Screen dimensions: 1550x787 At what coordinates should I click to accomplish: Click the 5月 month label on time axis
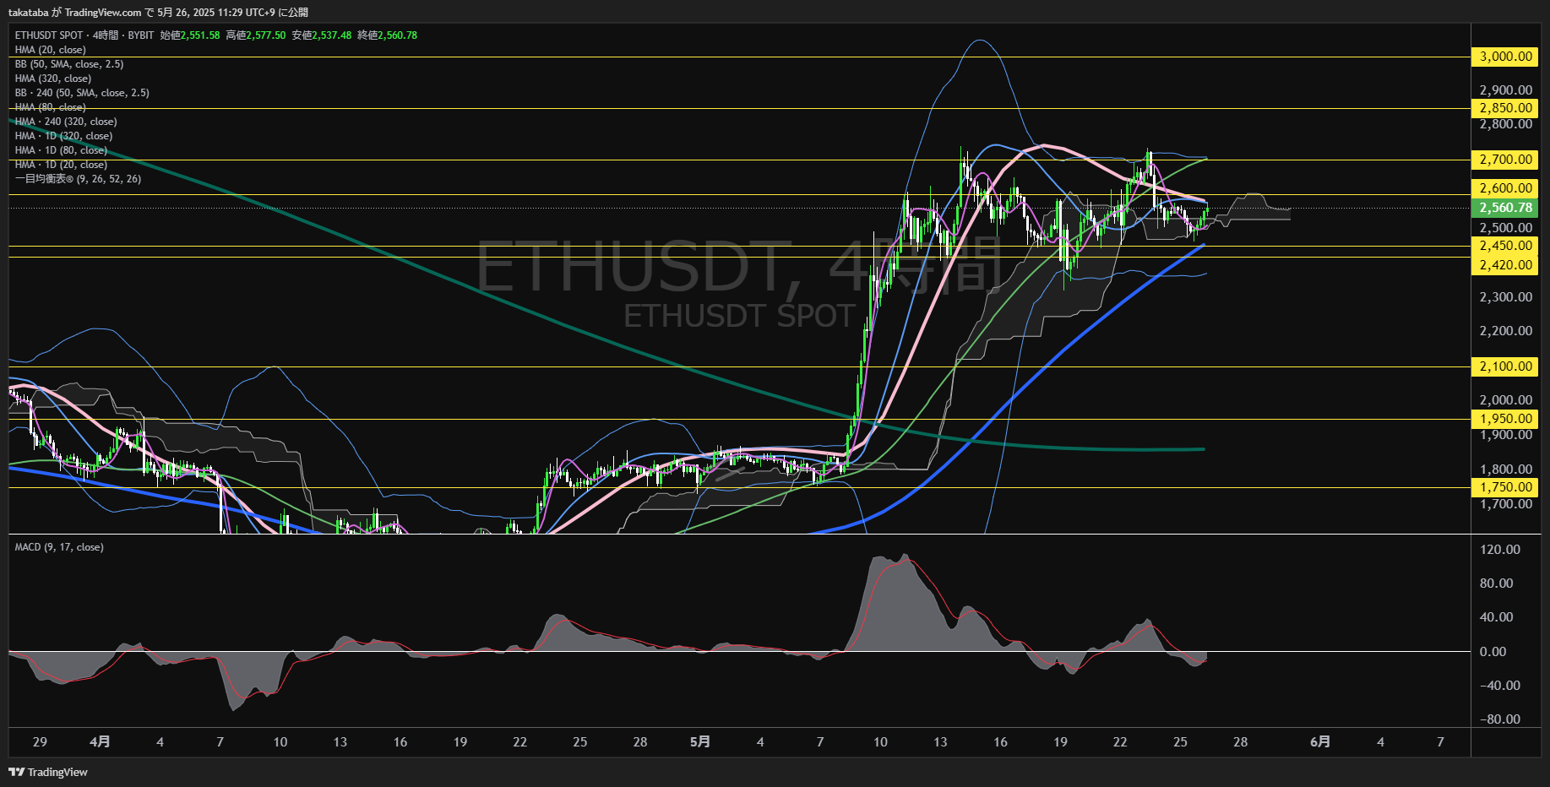(700, 742)
